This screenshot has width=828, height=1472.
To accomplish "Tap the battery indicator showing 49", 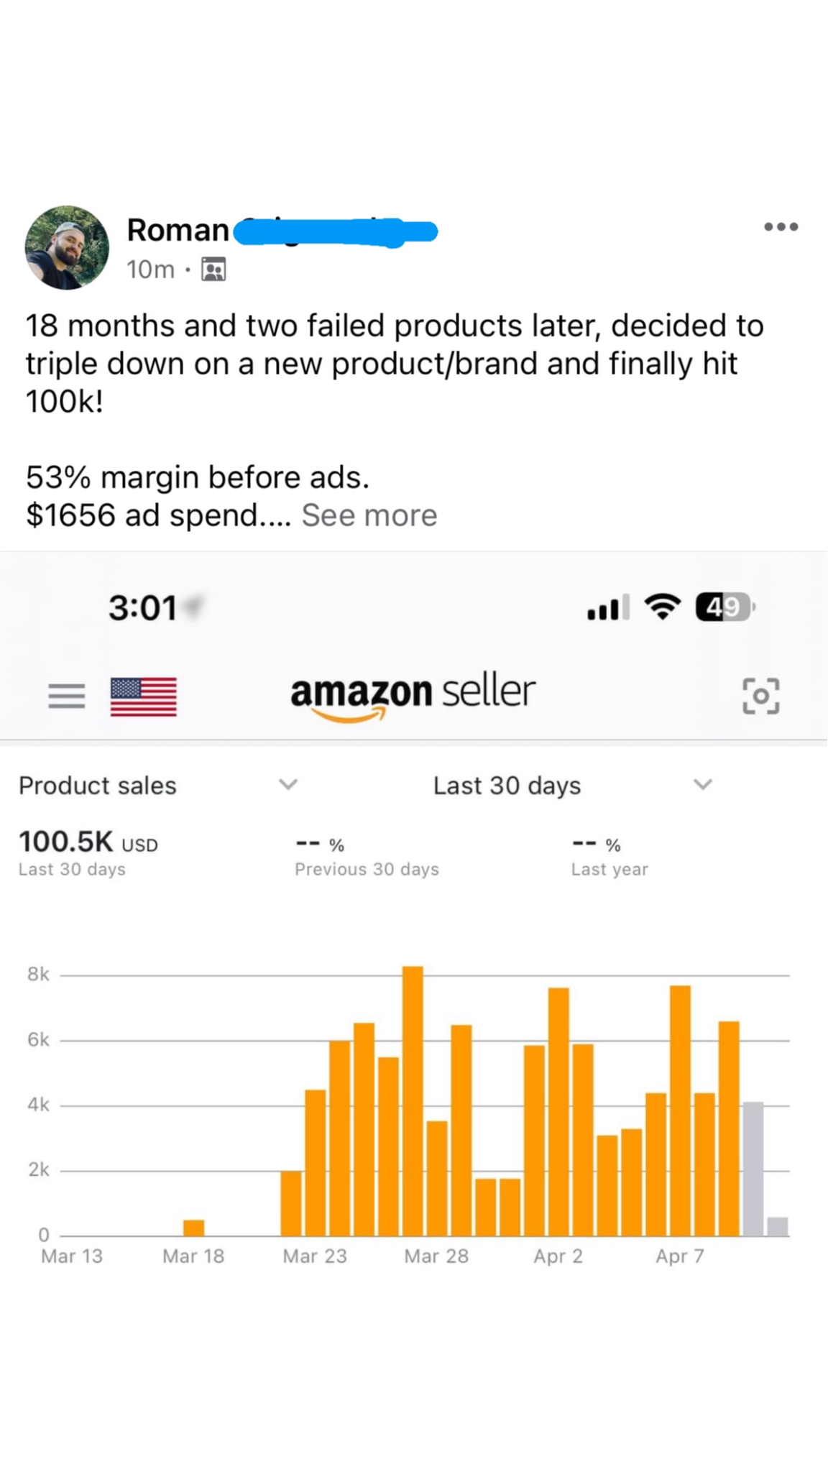I will [x=724, y=608].
